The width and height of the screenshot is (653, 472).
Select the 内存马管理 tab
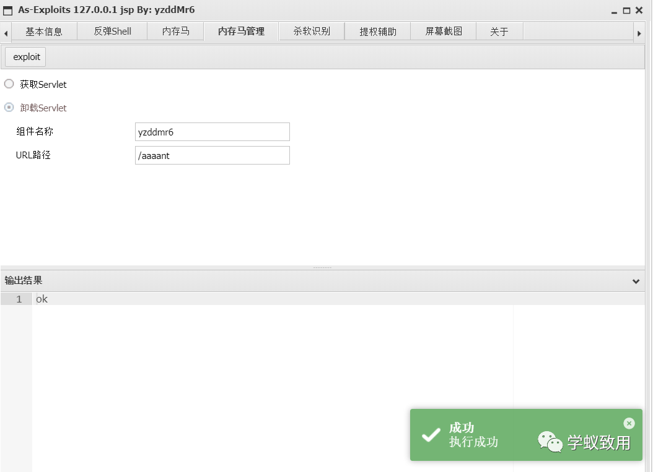(x=241, y=32)
